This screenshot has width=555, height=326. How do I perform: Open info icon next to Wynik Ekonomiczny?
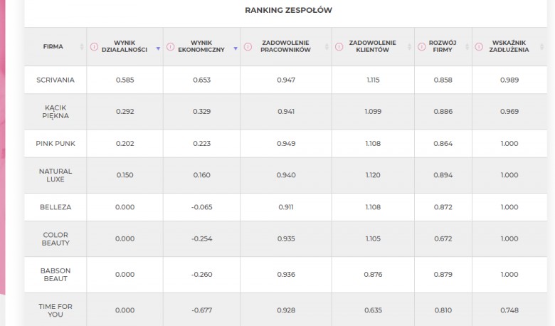[x=170, y=47]
